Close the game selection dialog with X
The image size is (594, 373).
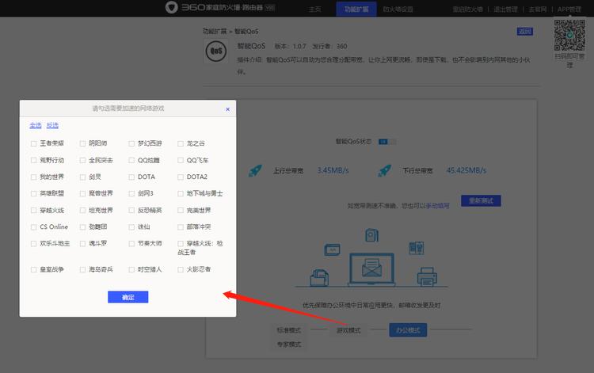click(x=227, y=109)
